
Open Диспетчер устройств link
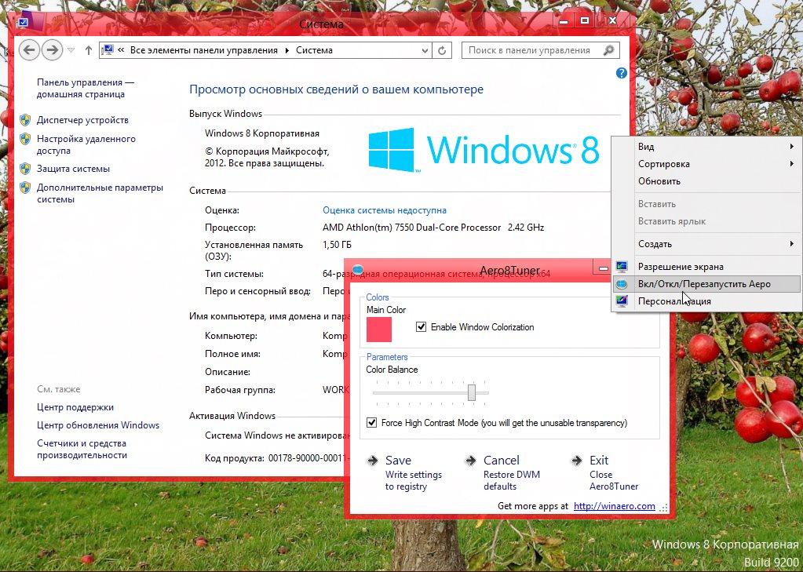click(x=82, y=120)
